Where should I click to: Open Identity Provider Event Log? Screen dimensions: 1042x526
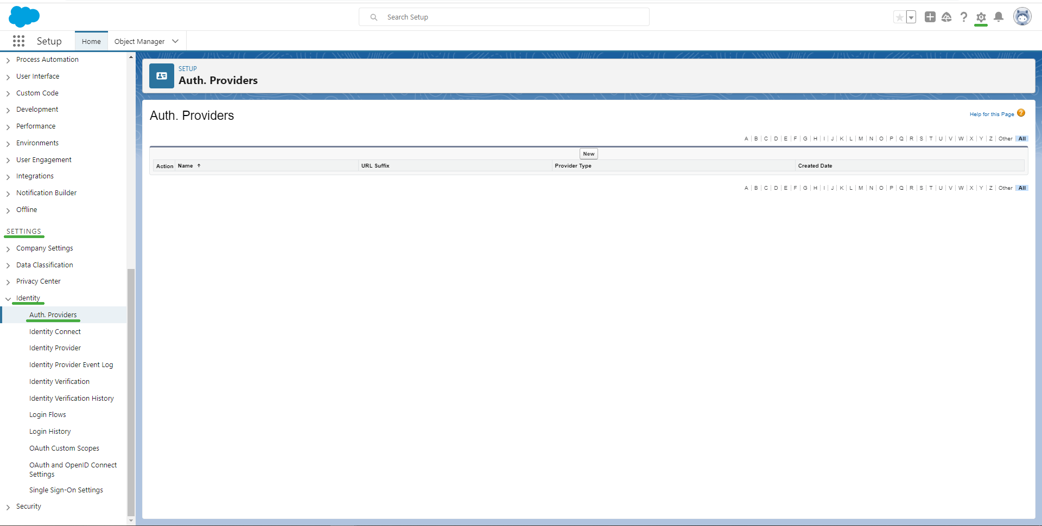coord(71,365)
